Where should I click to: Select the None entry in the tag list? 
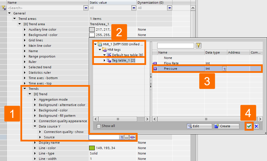pos(168,58)
